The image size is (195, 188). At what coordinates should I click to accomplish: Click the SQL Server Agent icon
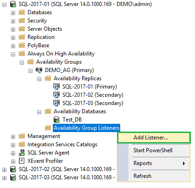tap(22, 153)
